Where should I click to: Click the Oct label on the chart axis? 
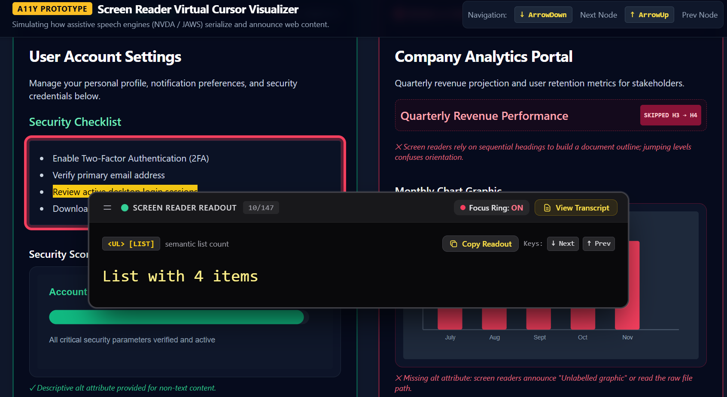point(583,337)
